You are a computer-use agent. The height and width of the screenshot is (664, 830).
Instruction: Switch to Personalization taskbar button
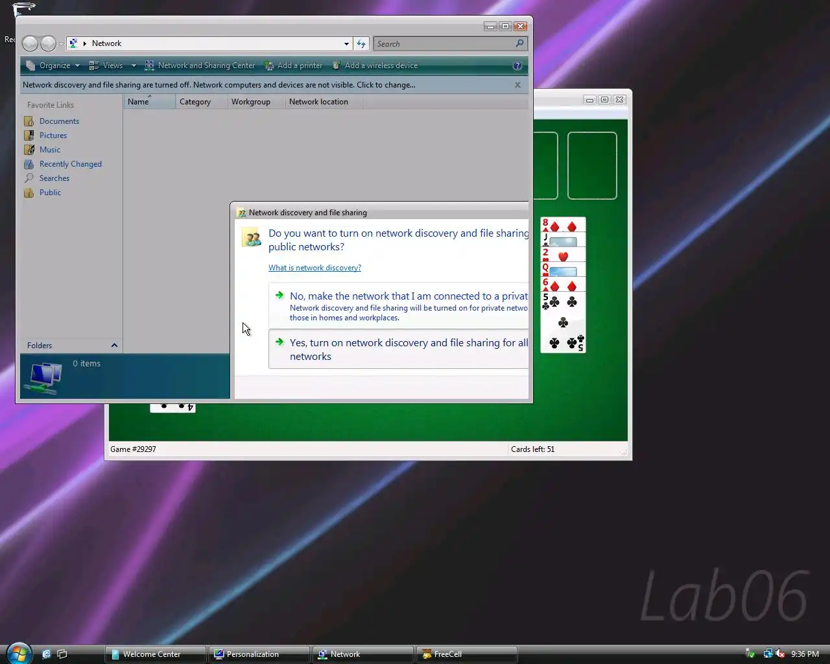point(259,654)
